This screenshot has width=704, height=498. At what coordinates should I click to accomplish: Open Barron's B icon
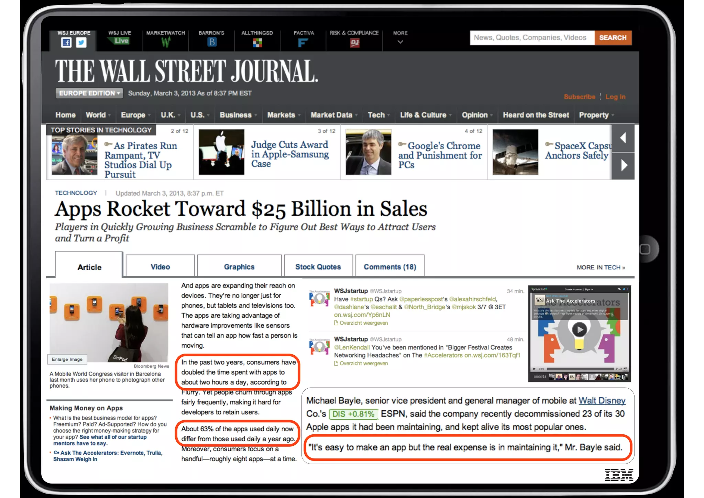(x=212, y=42)
